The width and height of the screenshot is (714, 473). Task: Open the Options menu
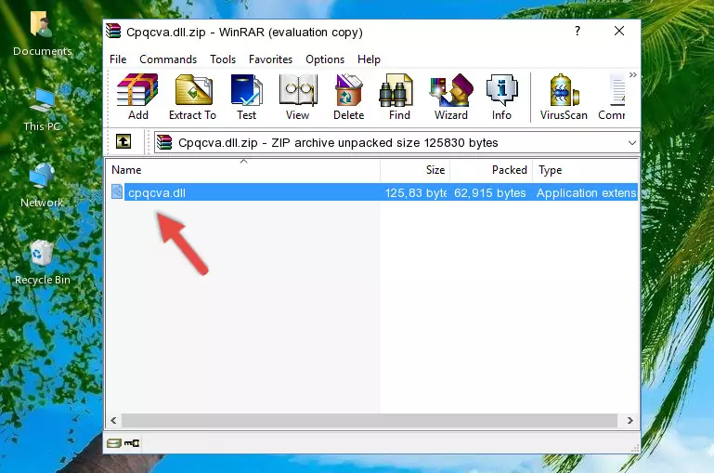pos(325,59)
